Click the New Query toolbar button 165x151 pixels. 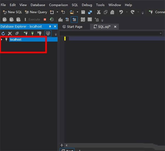click(x=36, y=12)
